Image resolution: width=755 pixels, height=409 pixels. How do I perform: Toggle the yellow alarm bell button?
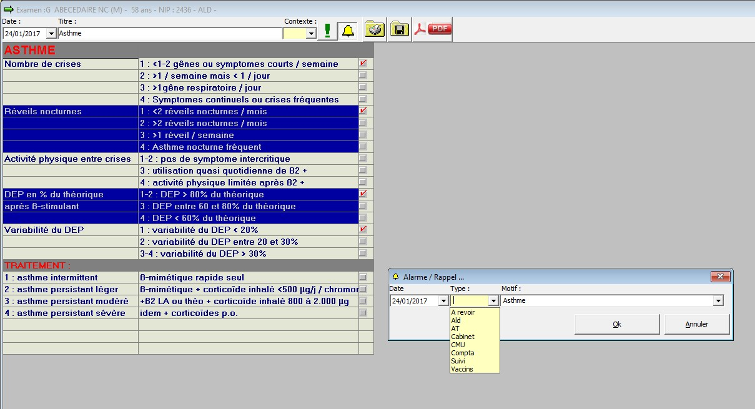(x=348, y=31)
